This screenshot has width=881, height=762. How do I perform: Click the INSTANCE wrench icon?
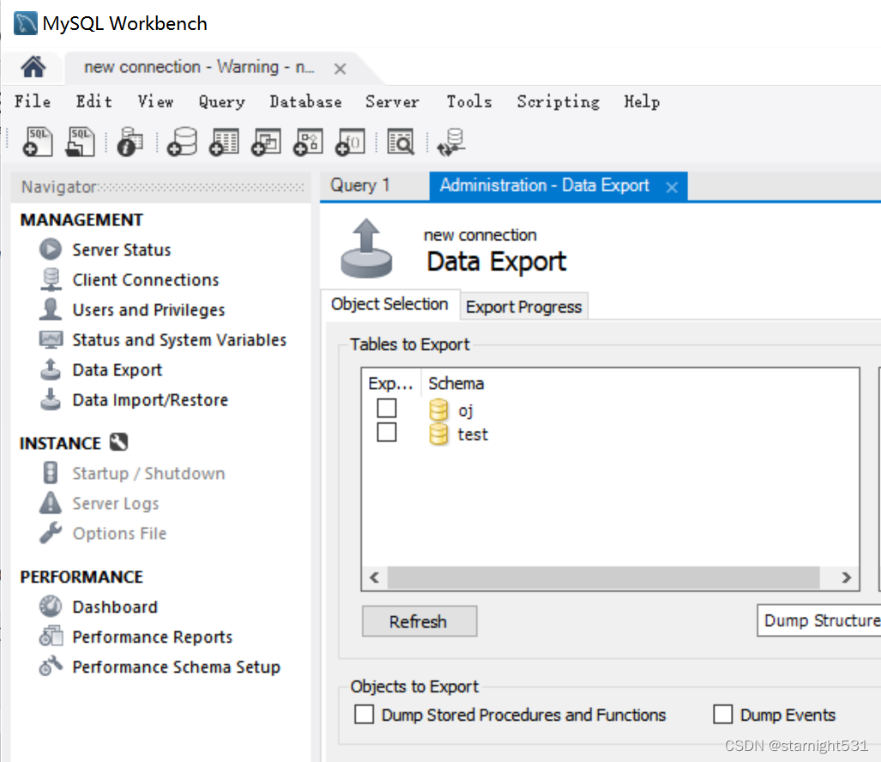(118, 442)
